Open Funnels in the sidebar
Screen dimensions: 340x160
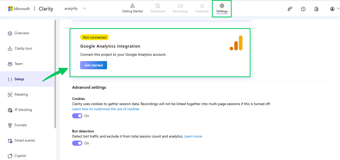[x=27, y=125]
